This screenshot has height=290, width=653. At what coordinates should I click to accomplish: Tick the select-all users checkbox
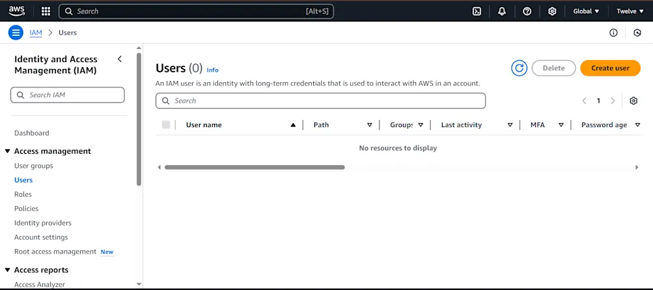(x=166, y=124)
